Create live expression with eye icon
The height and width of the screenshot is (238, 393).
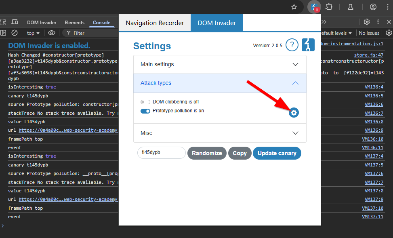(x=52, y=33)
